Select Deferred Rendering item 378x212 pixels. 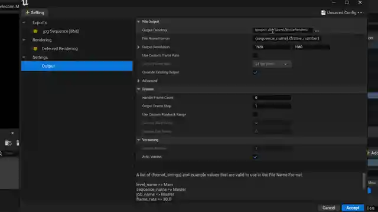60,48
